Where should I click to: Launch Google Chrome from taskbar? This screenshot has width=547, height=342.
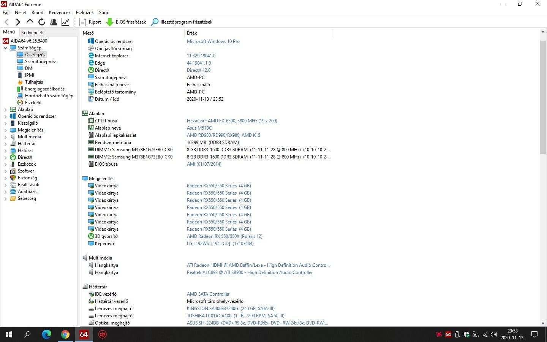click(x=65, y=334)
